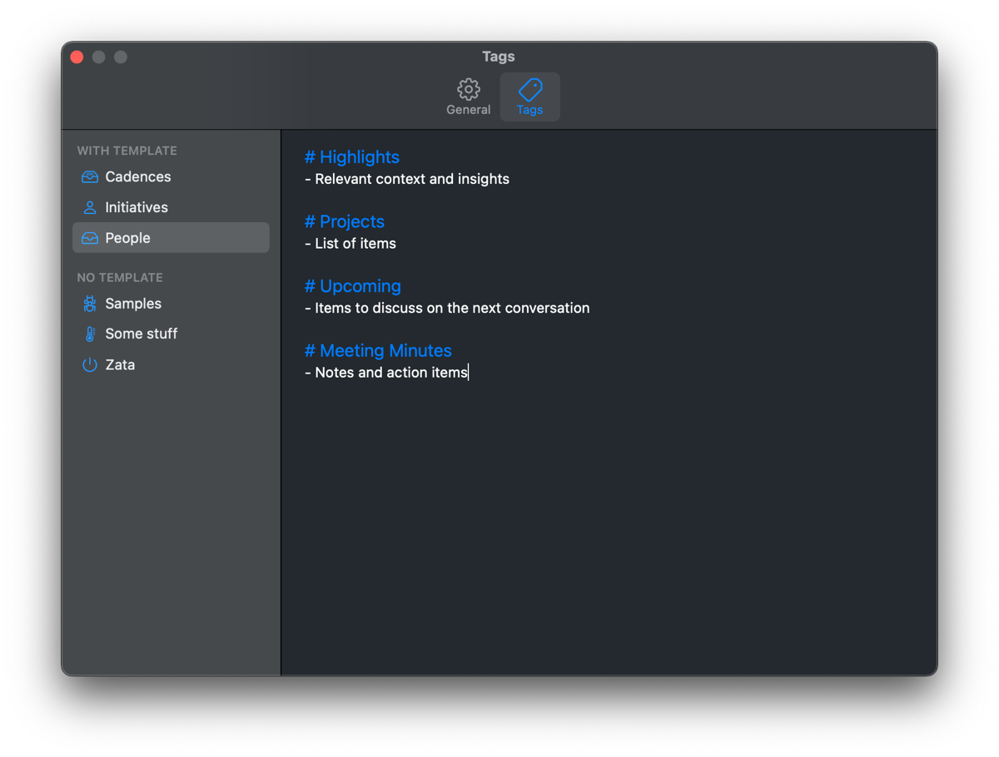Click the 'Relevant context and insights' line
Screen dimensions: 999x757
tap(407, 180)
